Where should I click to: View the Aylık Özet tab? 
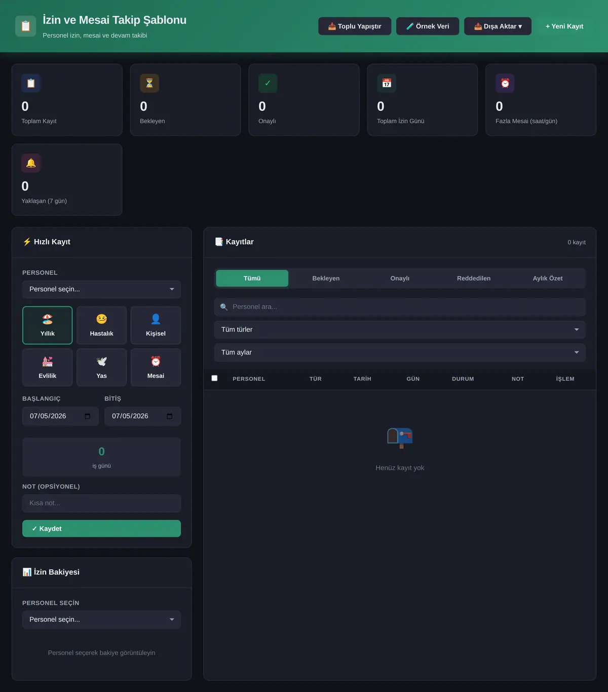[548, 278]
